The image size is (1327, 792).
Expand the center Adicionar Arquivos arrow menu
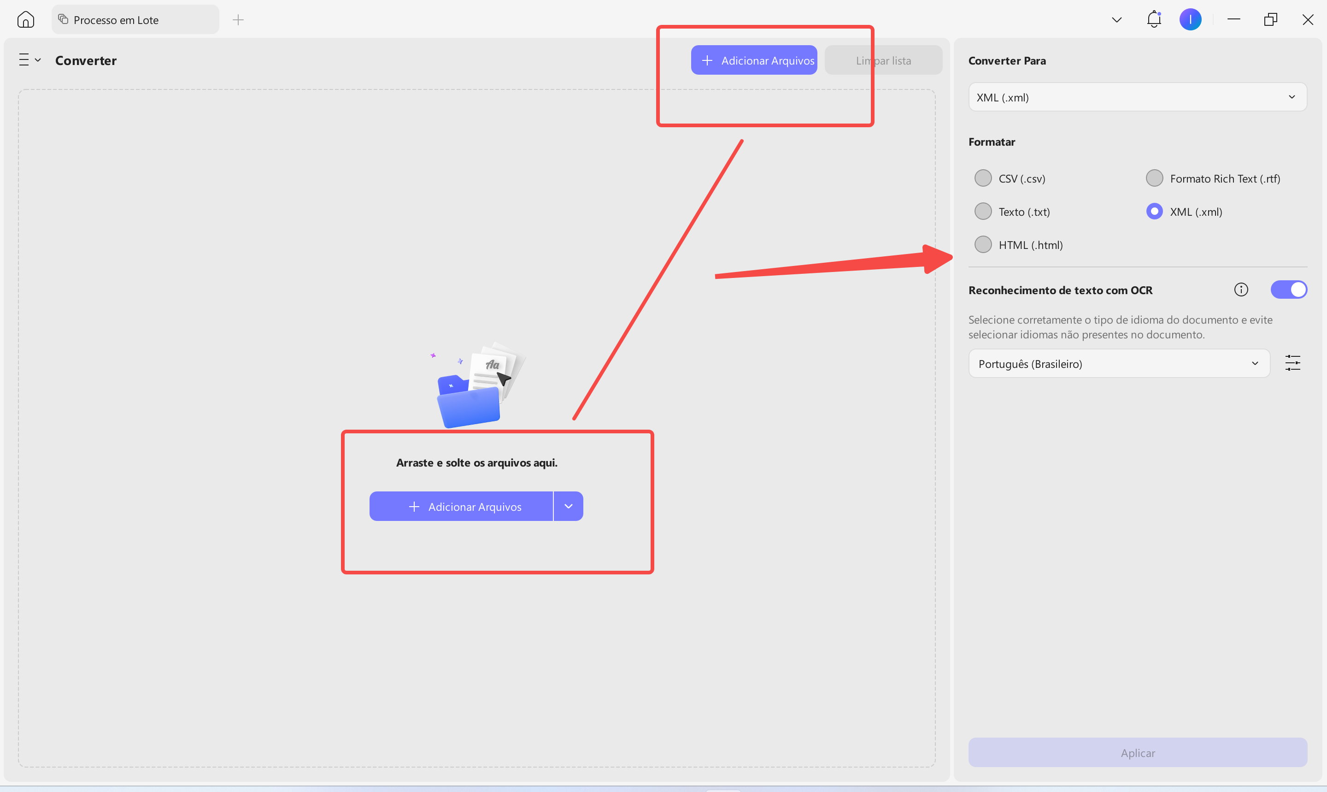[569, 507]
